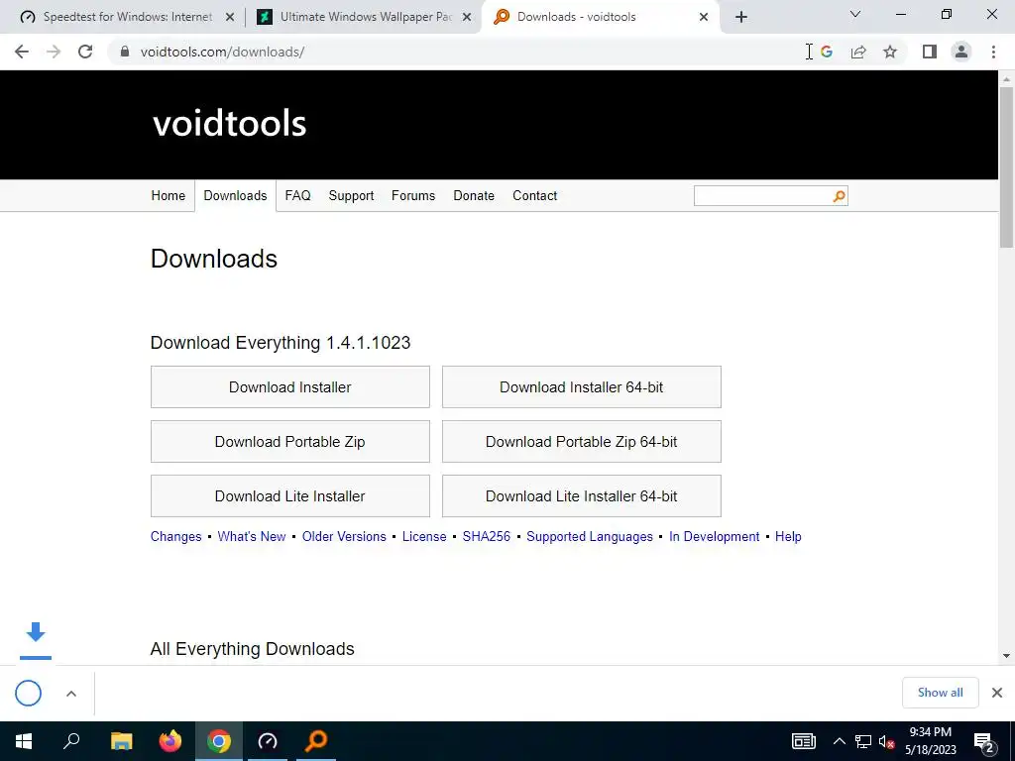This screenshot has width=1015, height=761.
Task: View site security lock icon
Action: pos(125,52)
